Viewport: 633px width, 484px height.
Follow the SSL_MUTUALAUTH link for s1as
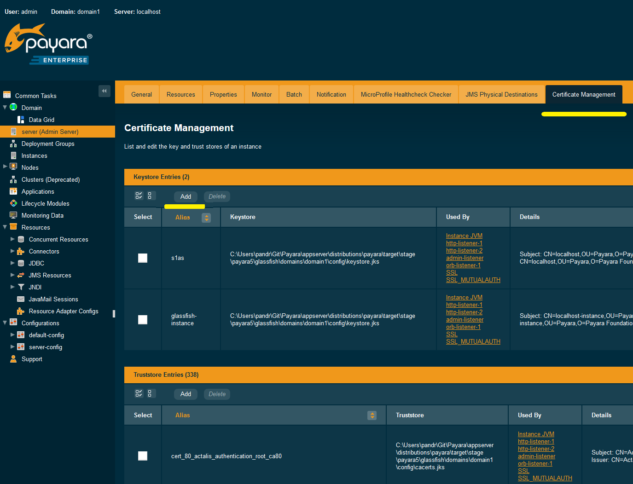473,280
